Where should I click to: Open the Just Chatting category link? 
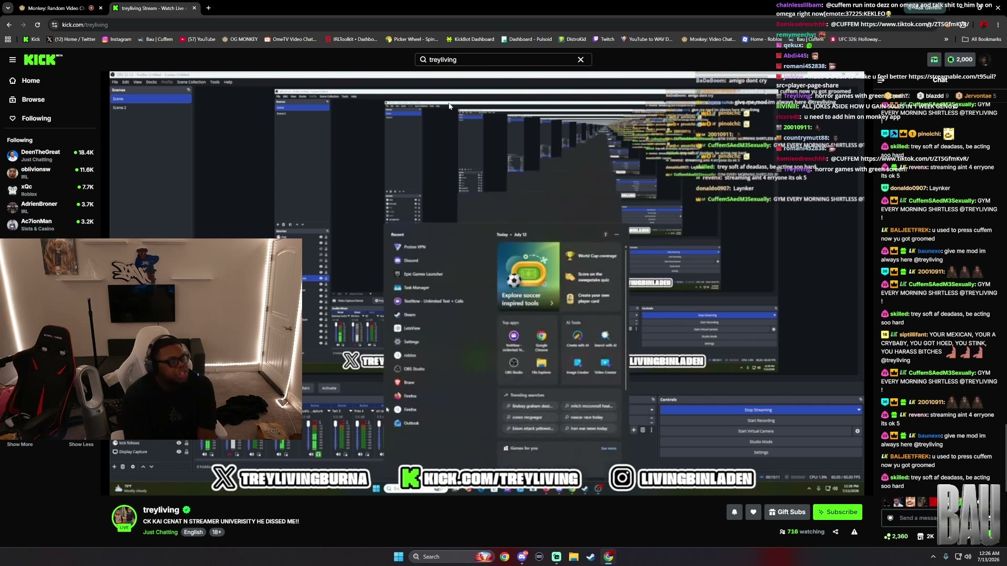point(160,532)
